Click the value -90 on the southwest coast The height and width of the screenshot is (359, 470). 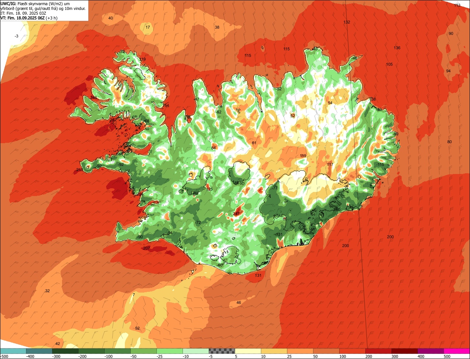pos(140,237)
